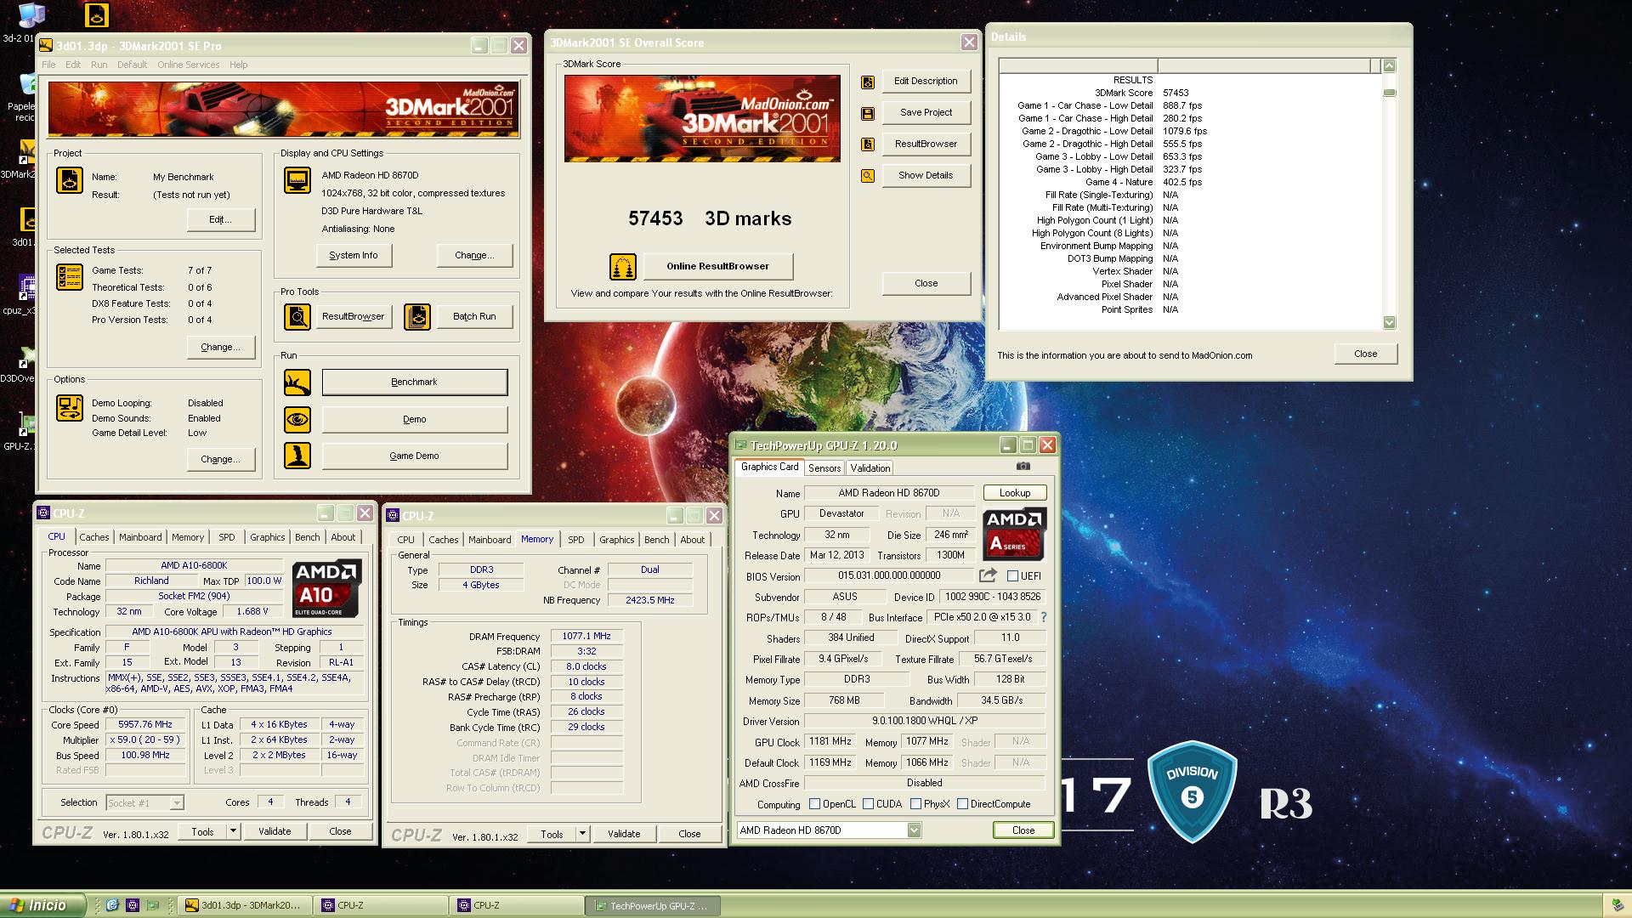Screen dimensions: 1632x918
Task: Click Internet Explorer quick launch icon
Action: (x=112, y=905)
